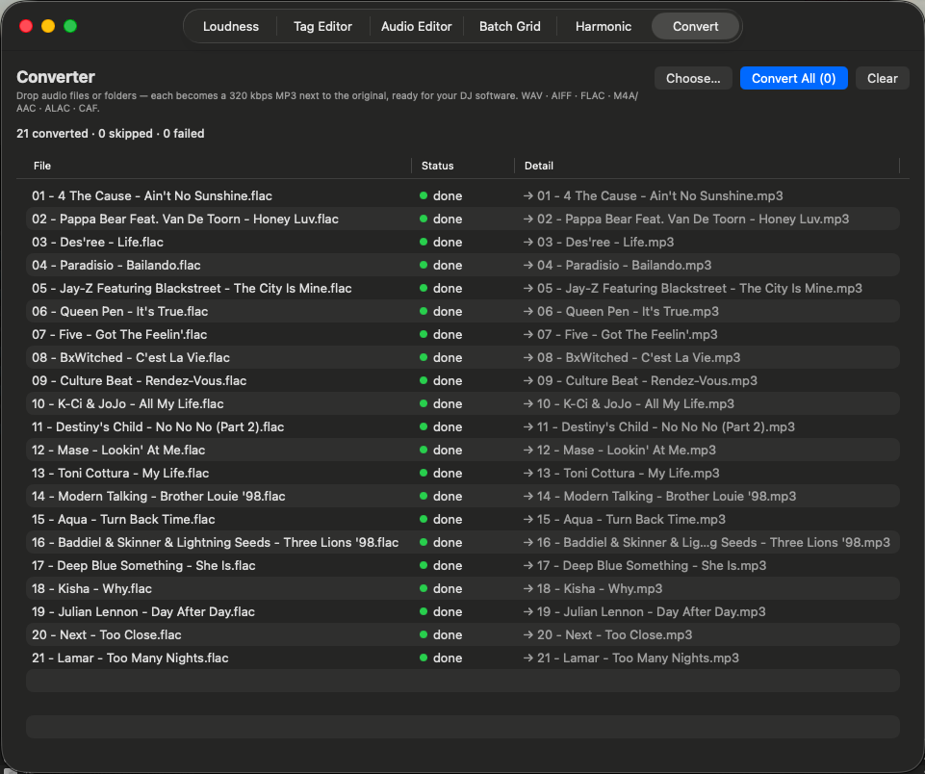Screen dimensions: 925x774
Task: Click output 06 - Queen Pen - It's True.mp3
Action: [621, 311]
